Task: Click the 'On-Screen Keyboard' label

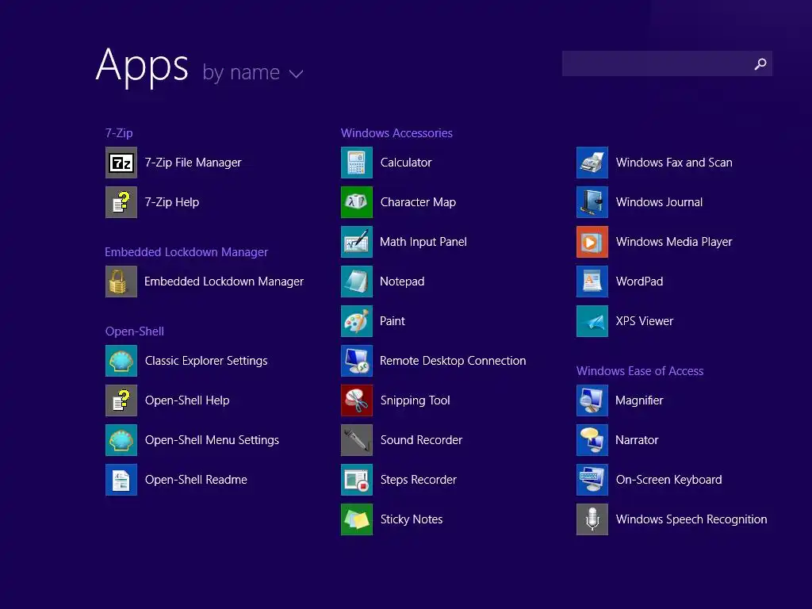Action: click(x=669, y=480)
